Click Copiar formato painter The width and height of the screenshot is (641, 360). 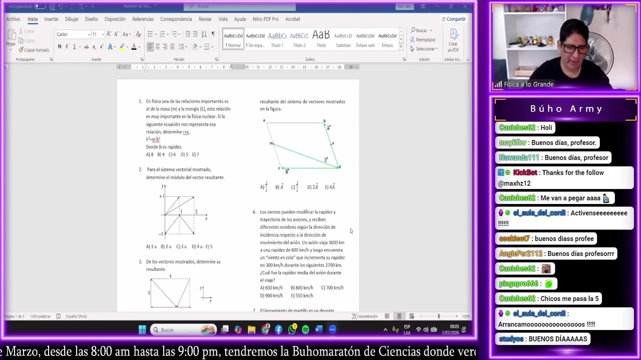34,50
